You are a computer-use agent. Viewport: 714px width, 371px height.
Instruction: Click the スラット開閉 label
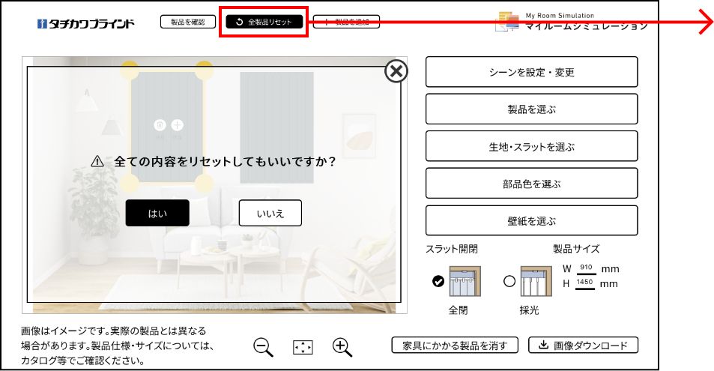click(x=452, y=249)
